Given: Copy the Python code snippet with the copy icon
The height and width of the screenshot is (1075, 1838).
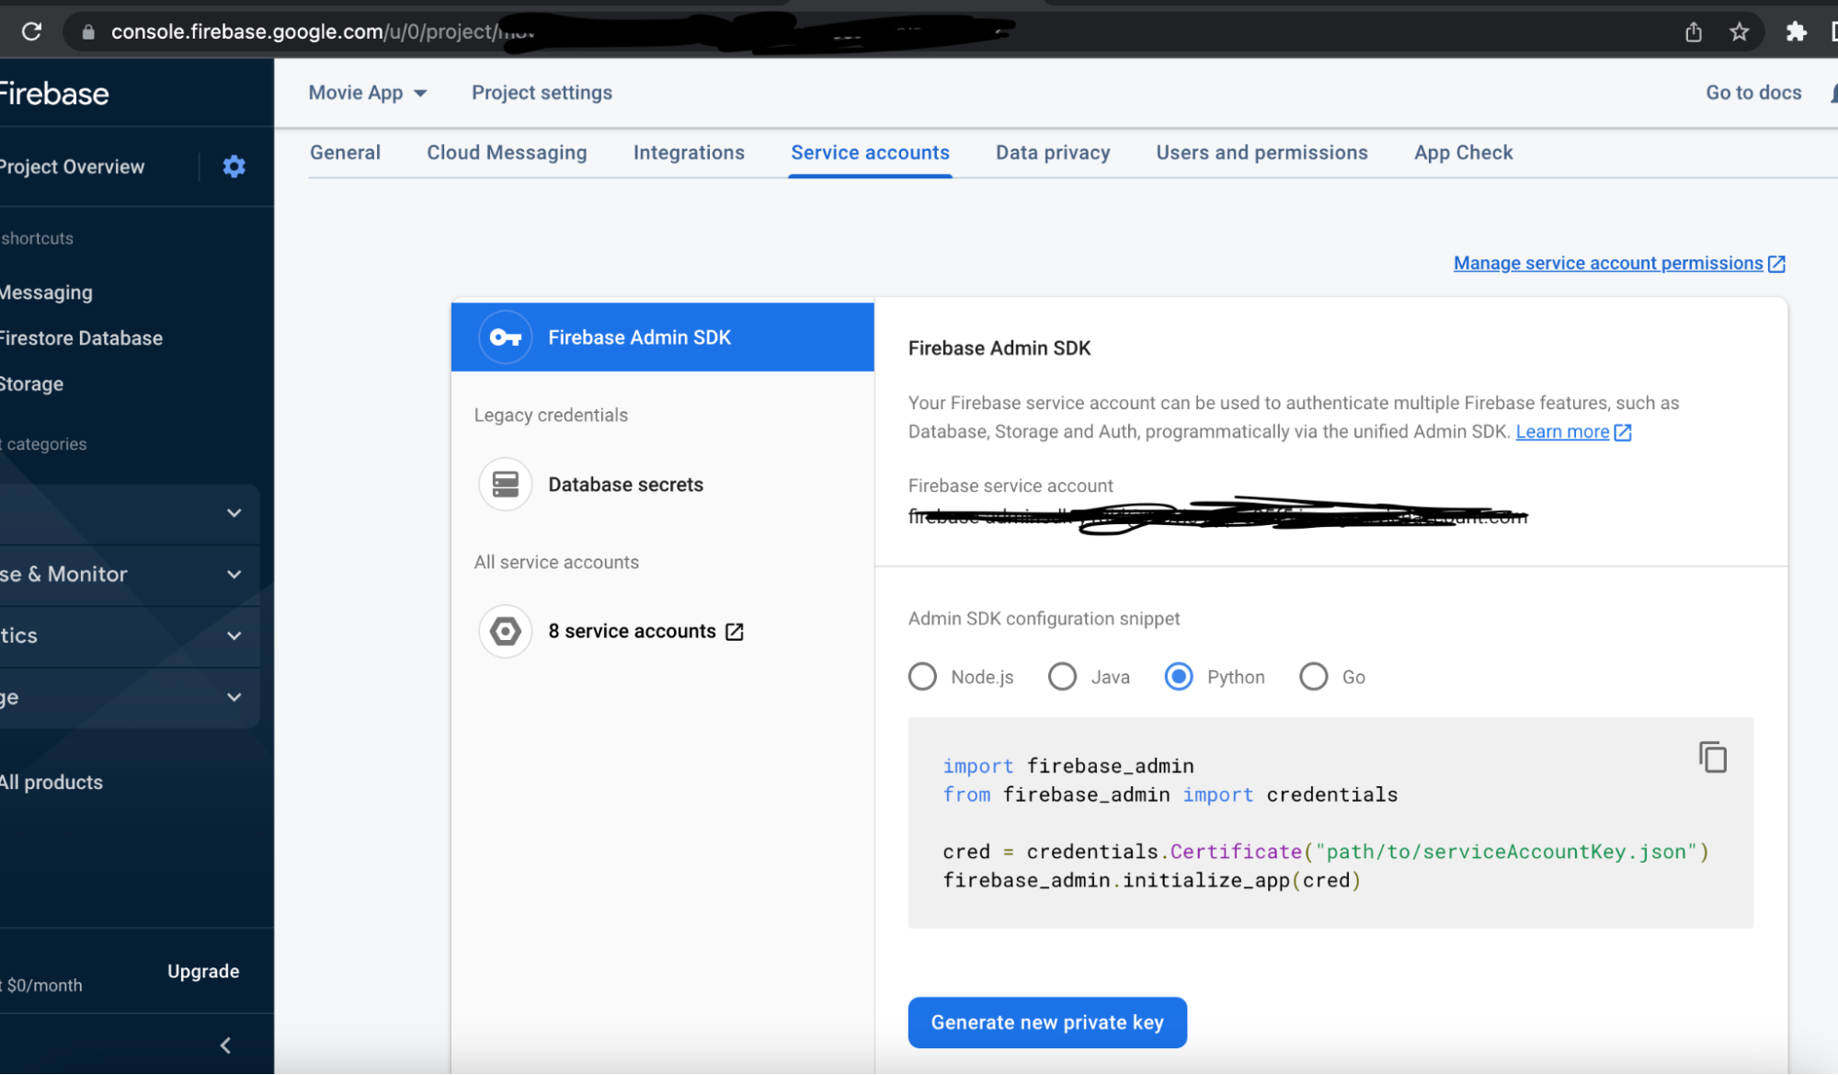Looking at the screenshot, I should click(1712, 758).
